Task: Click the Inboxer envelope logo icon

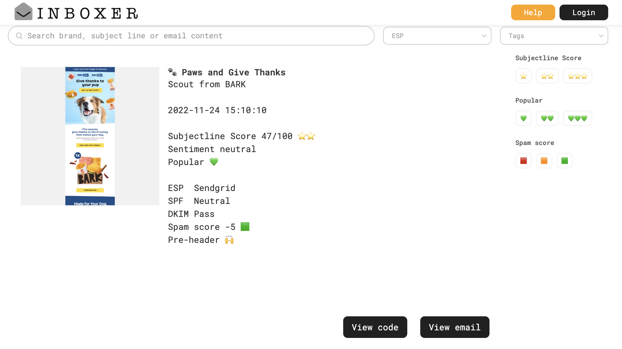Action: 24,12
